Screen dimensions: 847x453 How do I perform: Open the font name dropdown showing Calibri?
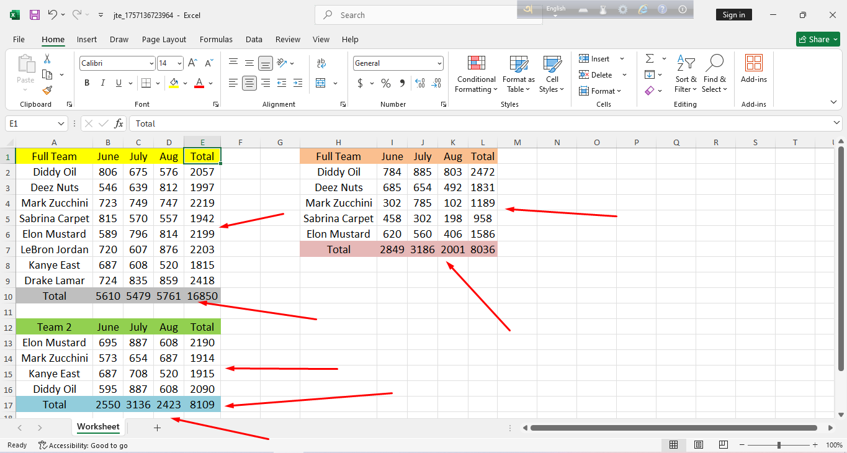click(x=151, y=63)
